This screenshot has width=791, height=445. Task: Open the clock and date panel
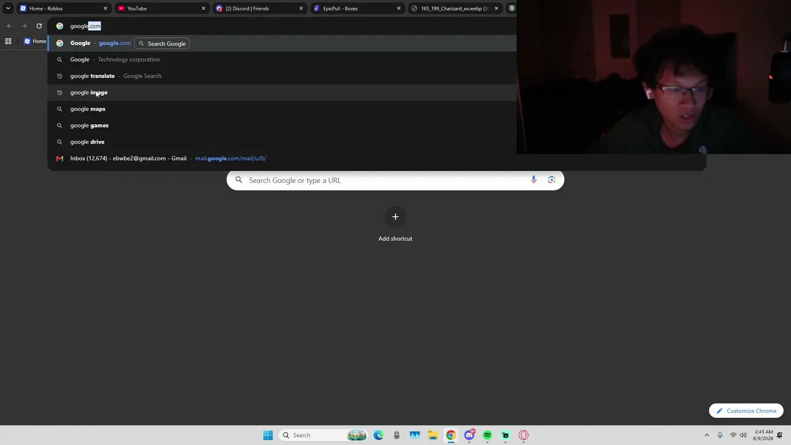(763, 435)
